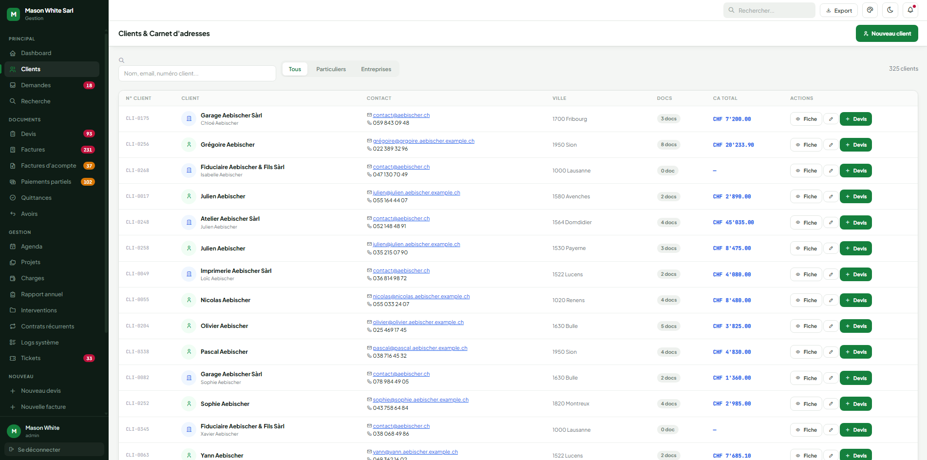This screenshot has width=927, height=460.
Task: Click grégoire@grgoire.aebischer.example.ch email link
Action: click(424, 141)
